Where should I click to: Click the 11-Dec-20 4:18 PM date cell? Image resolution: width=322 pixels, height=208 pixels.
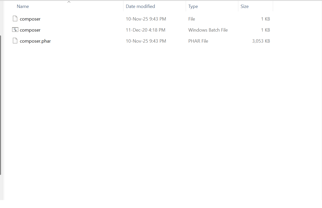(146, 30)
